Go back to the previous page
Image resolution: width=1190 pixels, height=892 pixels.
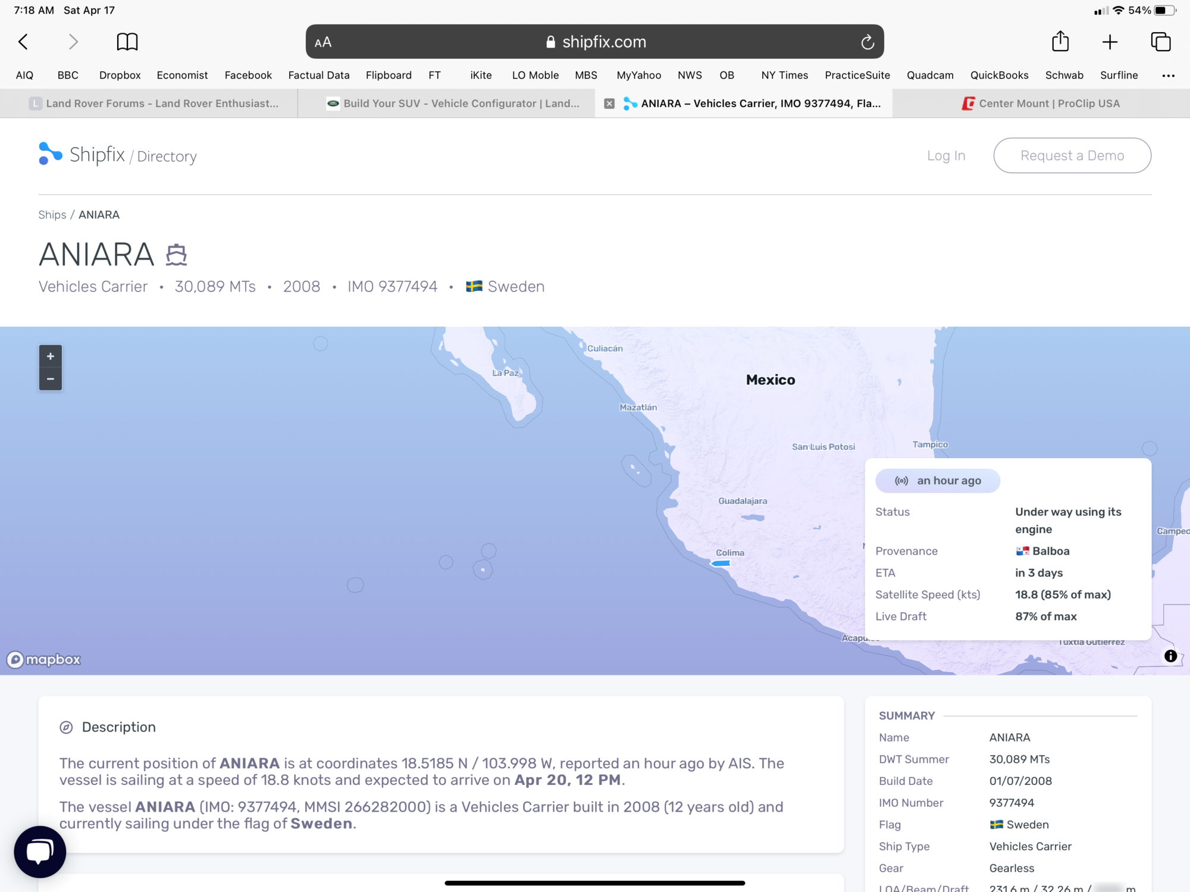point(23,42)
